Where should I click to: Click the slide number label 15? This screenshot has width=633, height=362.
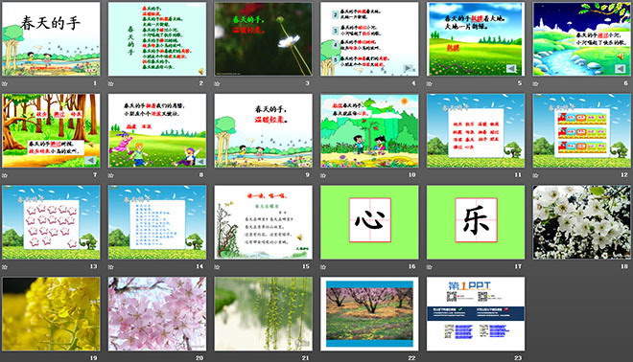306,266
